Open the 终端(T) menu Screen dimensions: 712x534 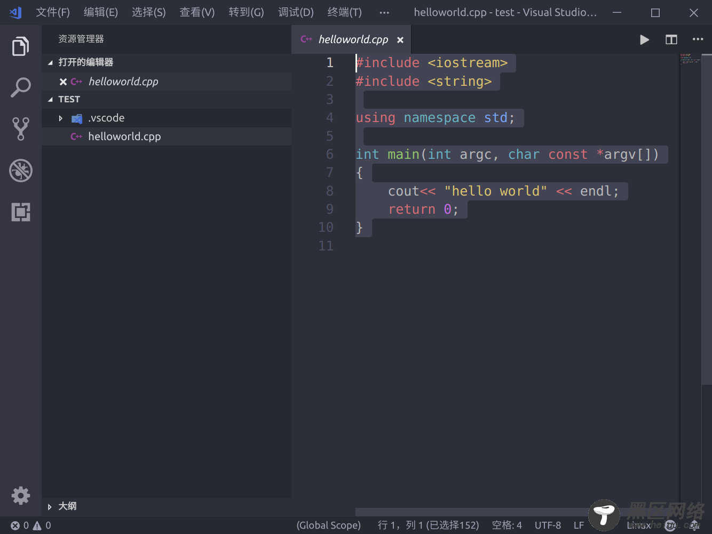(344, 12)
